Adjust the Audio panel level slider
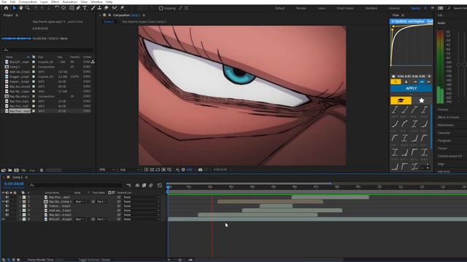 click(458, 65)
